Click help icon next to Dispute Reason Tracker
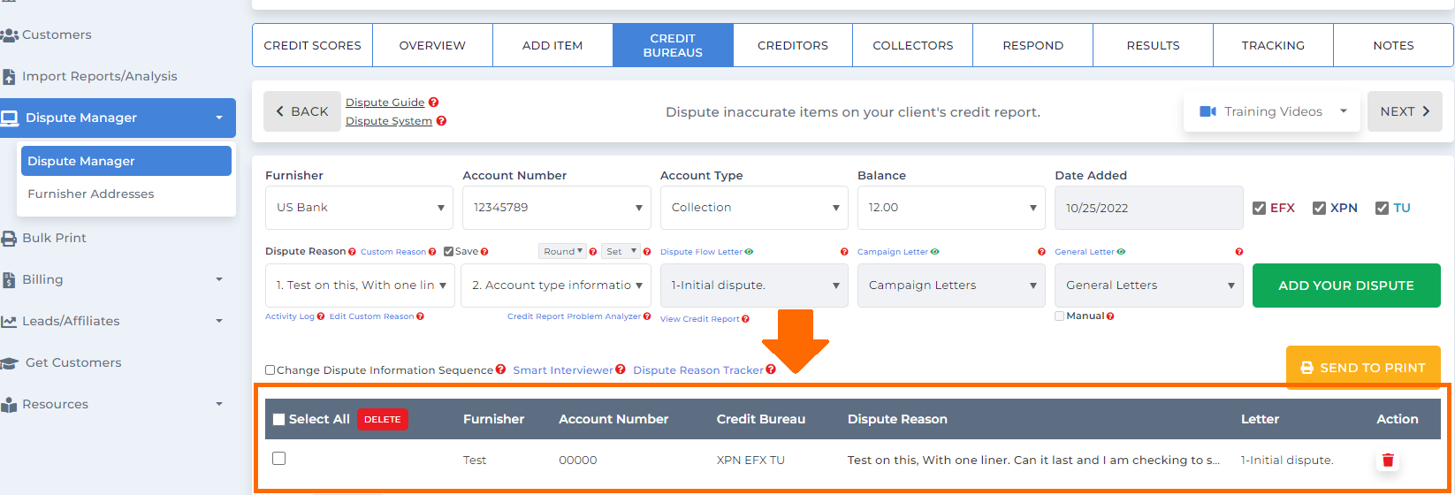 coord(771,369)
